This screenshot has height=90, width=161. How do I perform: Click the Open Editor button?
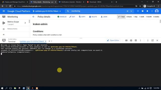(113, 40)
